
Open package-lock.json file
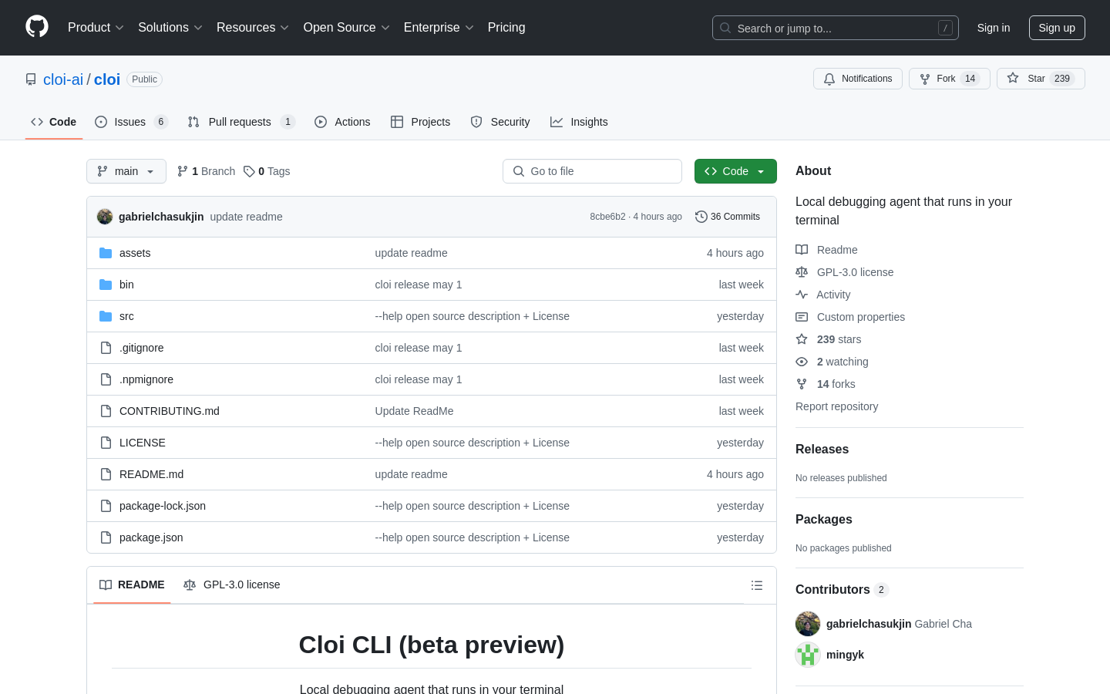(163, 506)
